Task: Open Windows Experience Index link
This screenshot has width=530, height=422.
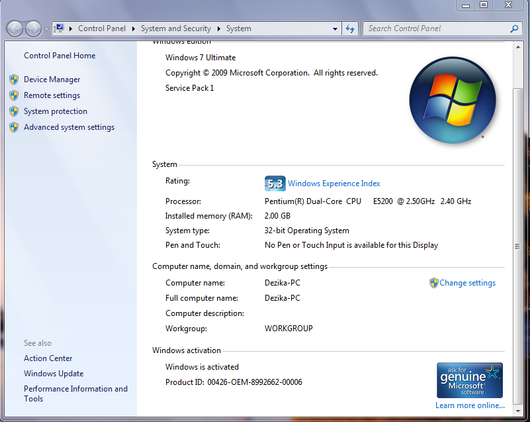Action: coord(334,184)
